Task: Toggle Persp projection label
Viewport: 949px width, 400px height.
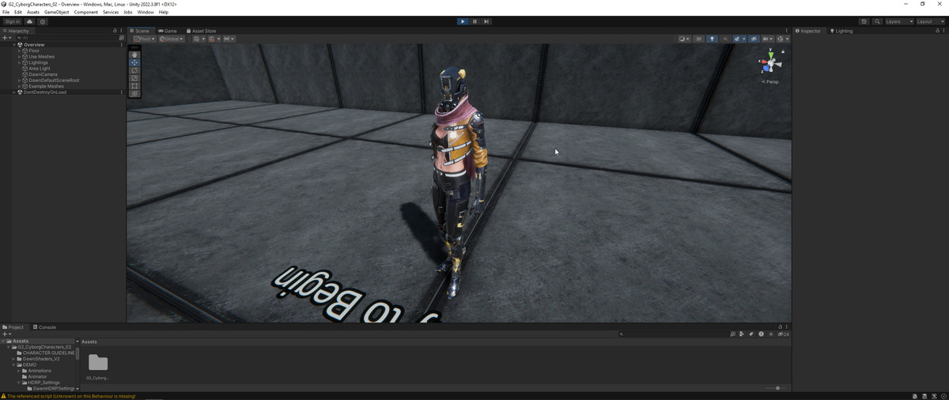Action: 771,81
